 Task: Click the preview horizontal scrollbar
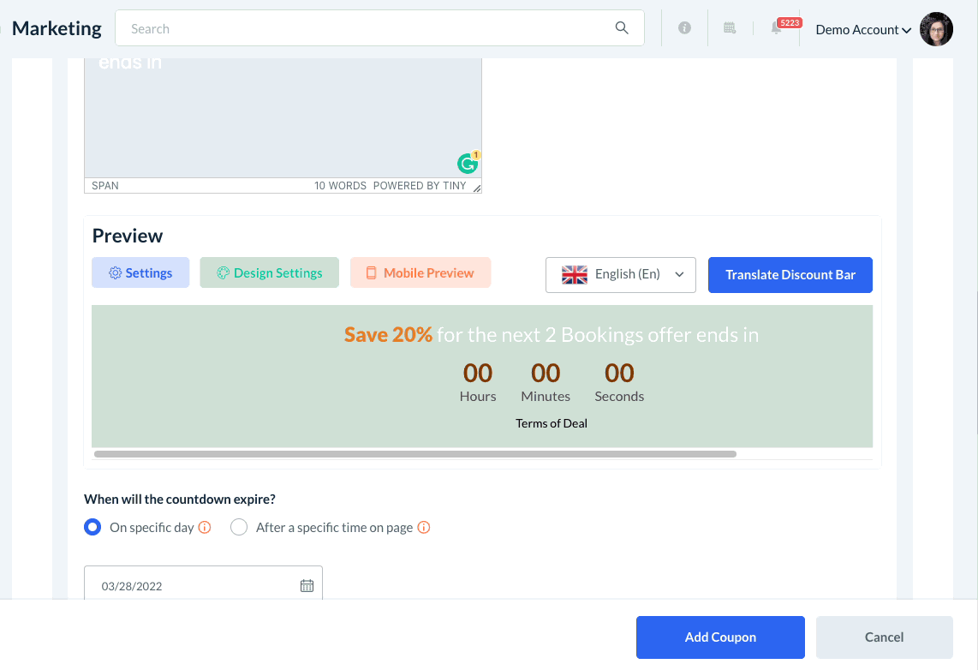tap(414, 454)
